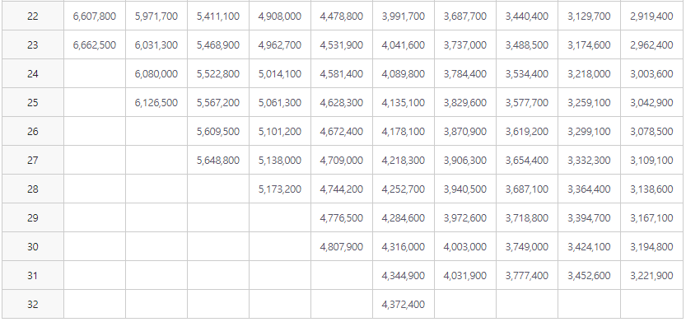
Task: Click the cell with 4,776,500
Action: tap(341, 218)
